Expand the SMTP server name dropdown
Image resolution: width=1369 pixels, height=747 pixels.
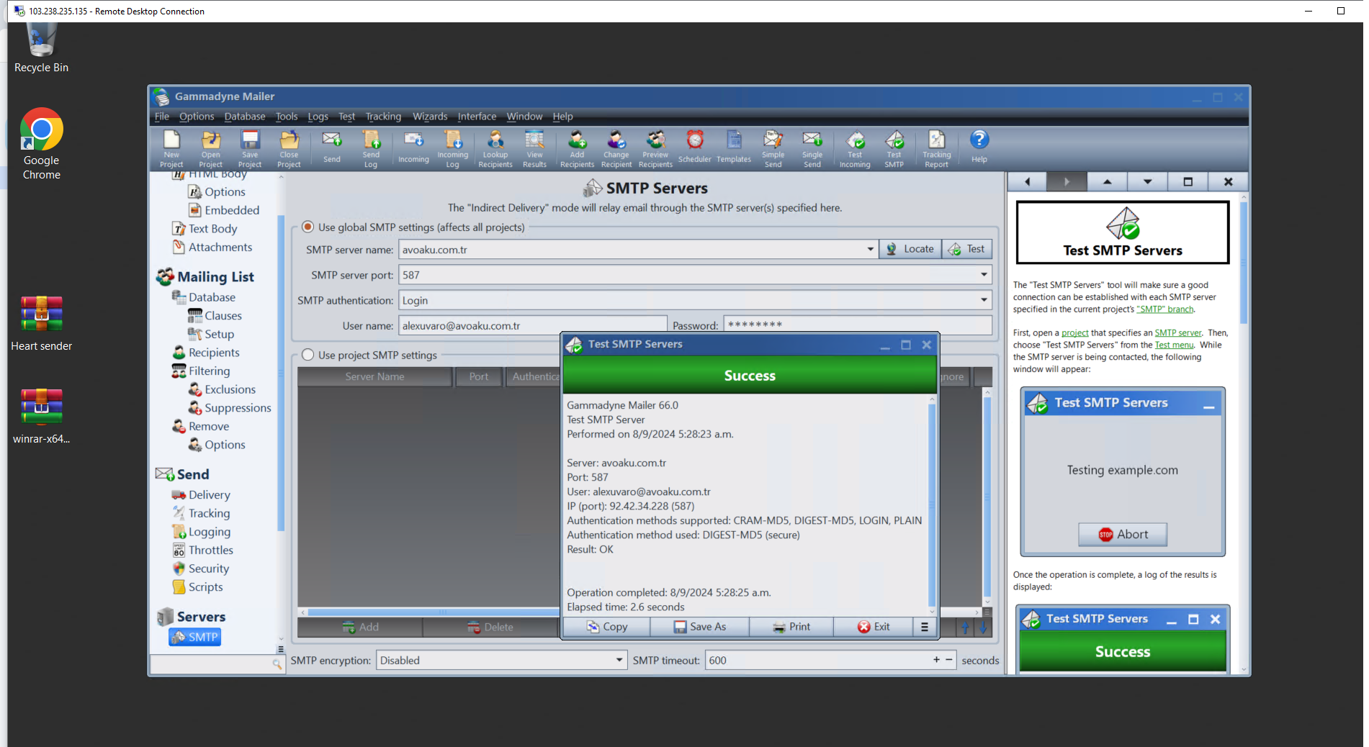pos(870,250)
